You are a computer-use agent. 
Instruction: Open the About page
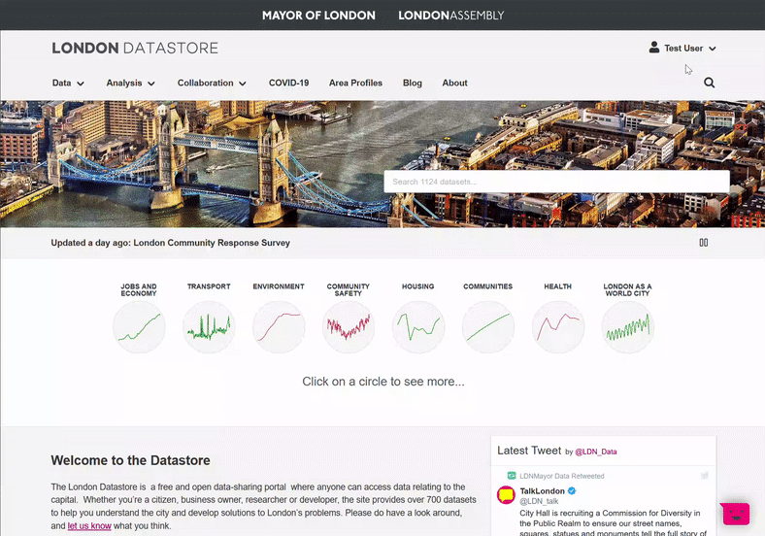[x=454, y=83]
